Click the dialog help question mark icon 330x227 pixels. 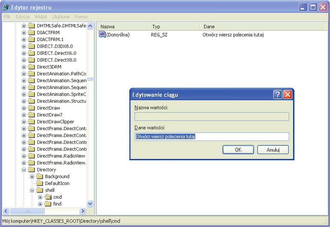(x=278, y=95)
